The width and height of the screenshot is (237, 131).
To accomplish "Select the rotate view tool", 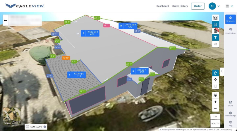I will coord(215,73).
